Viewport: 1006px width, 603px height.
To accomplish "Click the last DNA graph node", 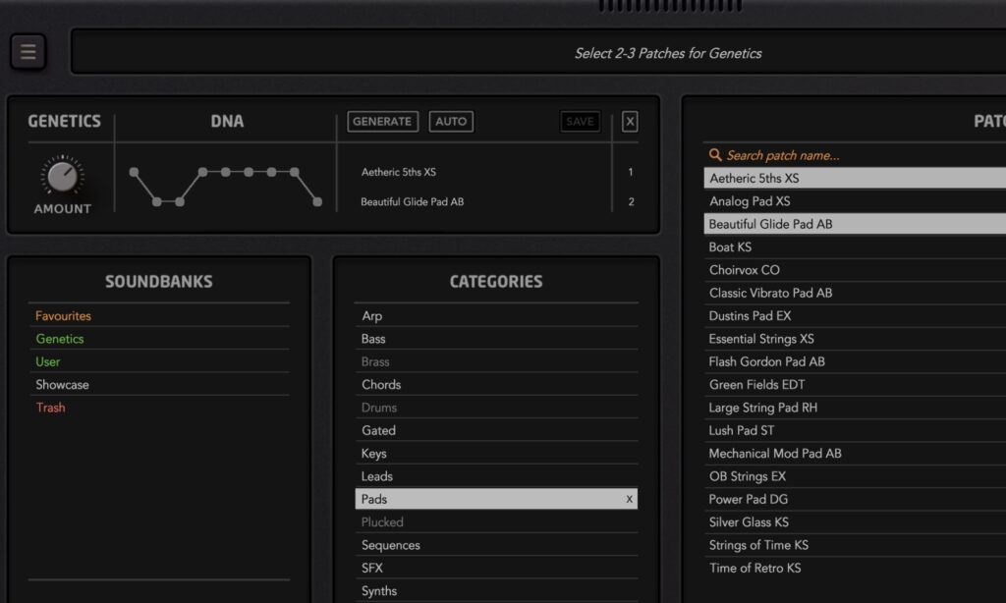I will tap(316, 202).
